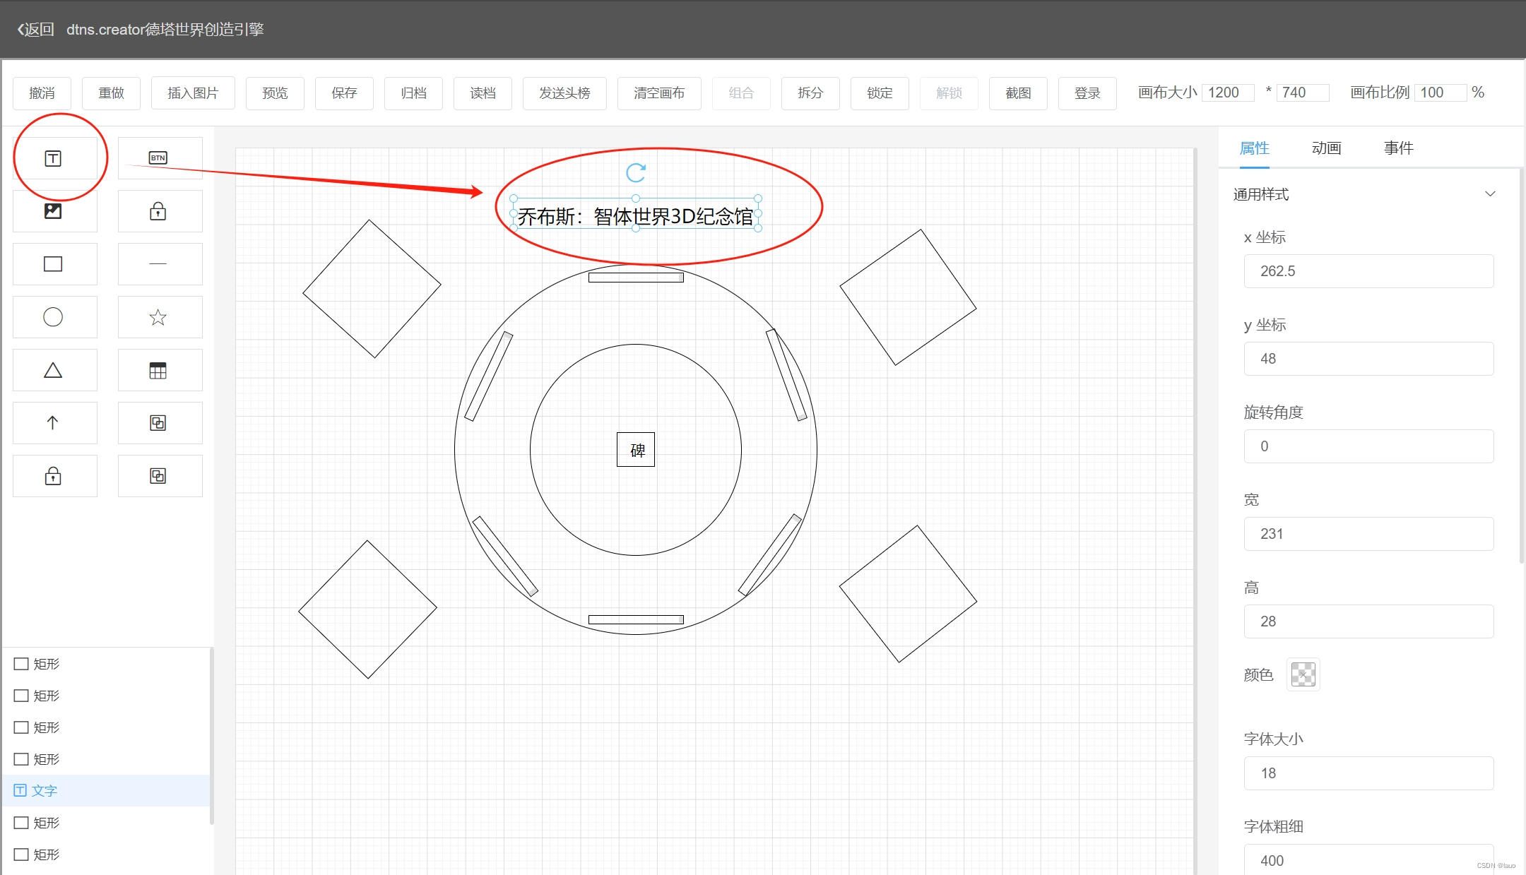Click the 撤消 undo button
The width and height of the screenshot is (1526, 875).
pos(42,93)
